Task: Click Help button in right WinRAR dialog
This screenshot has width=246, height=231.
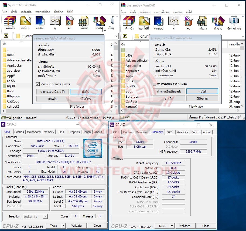Action: pos(202,98)
